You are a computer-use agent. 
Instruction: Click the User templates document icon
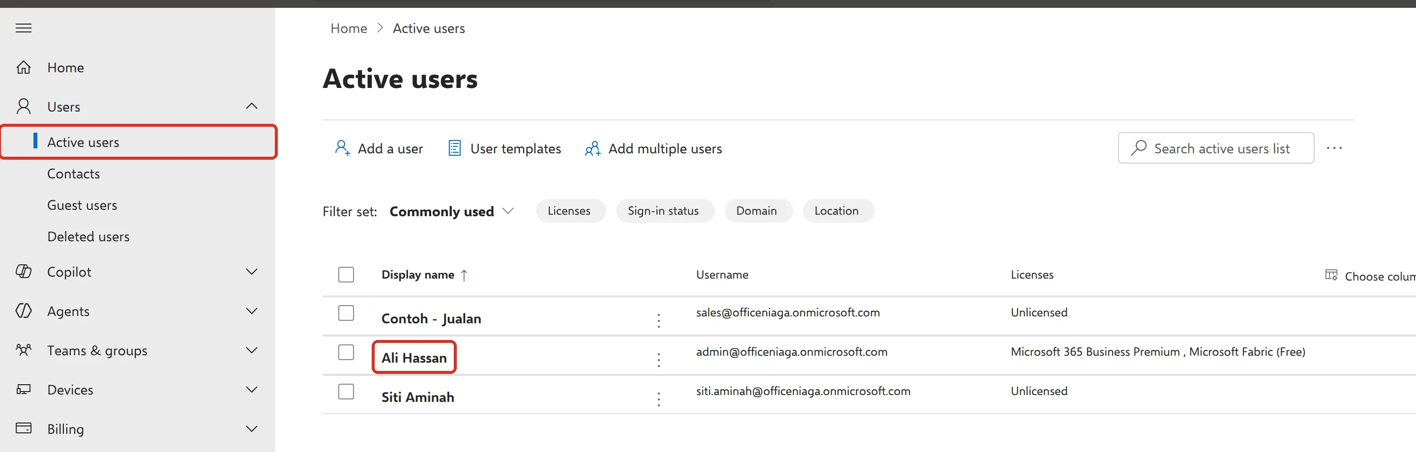[x=455, y=148]
